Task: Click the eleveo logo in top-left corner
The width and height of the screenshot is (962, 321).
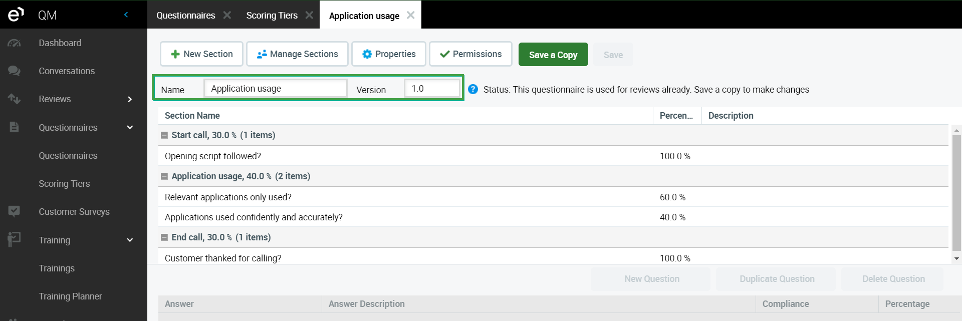Action: pos(16,15)
